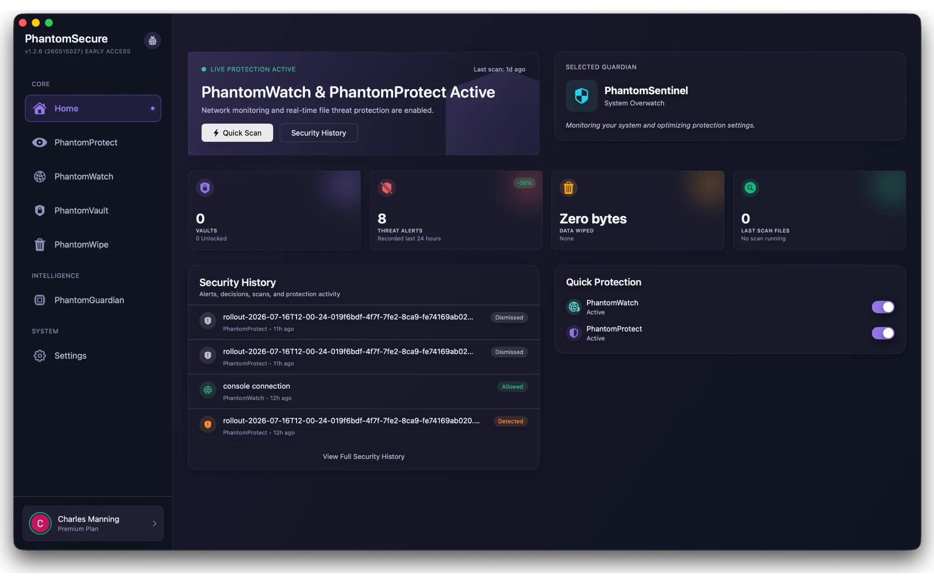Click the Allowed badge on console connection
The width and height of the screenshot is (934, 583).
(x=512, y=387)
